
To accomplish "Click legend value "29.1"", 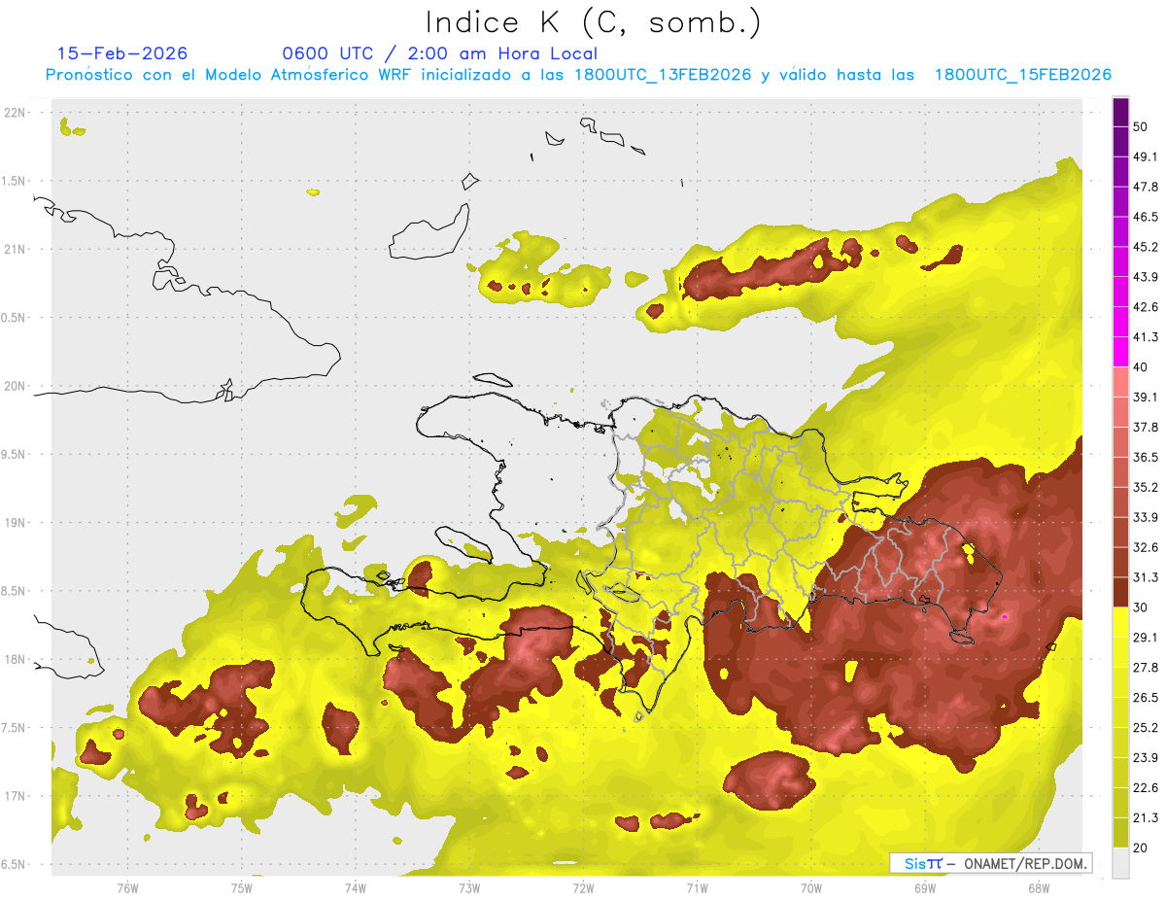I will coord(1146,637).
